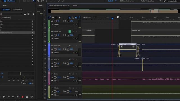This screenshot has width=180, height=101.
Task: Expand the first effect slot arrow
Action: point(33,21)
